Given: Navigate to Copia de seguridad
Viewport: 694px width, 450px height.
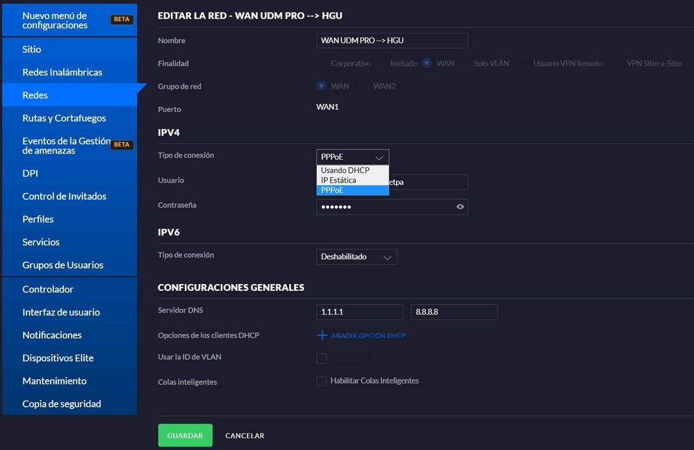Looking at the screenshot, I should [x=62, y=403].
